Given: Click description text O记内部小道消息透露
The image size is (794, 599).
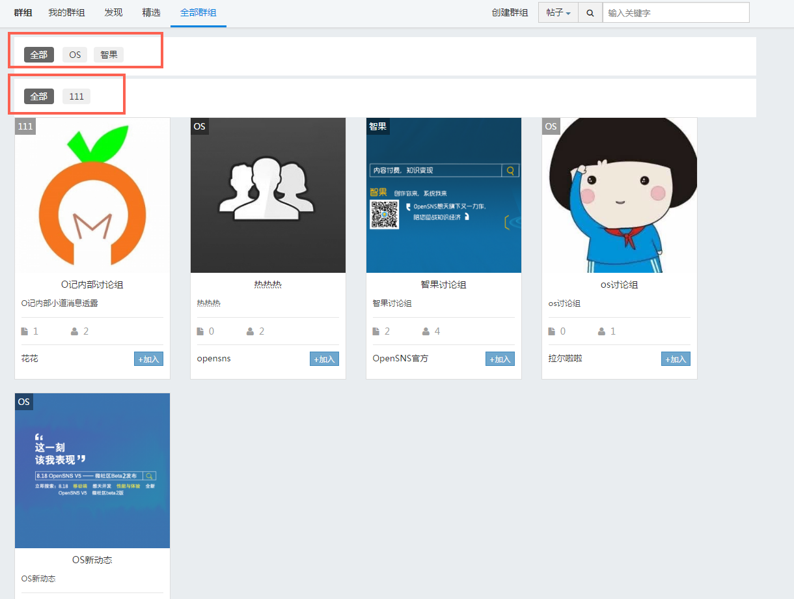Looking at the screenshot, I should [60, 303].
